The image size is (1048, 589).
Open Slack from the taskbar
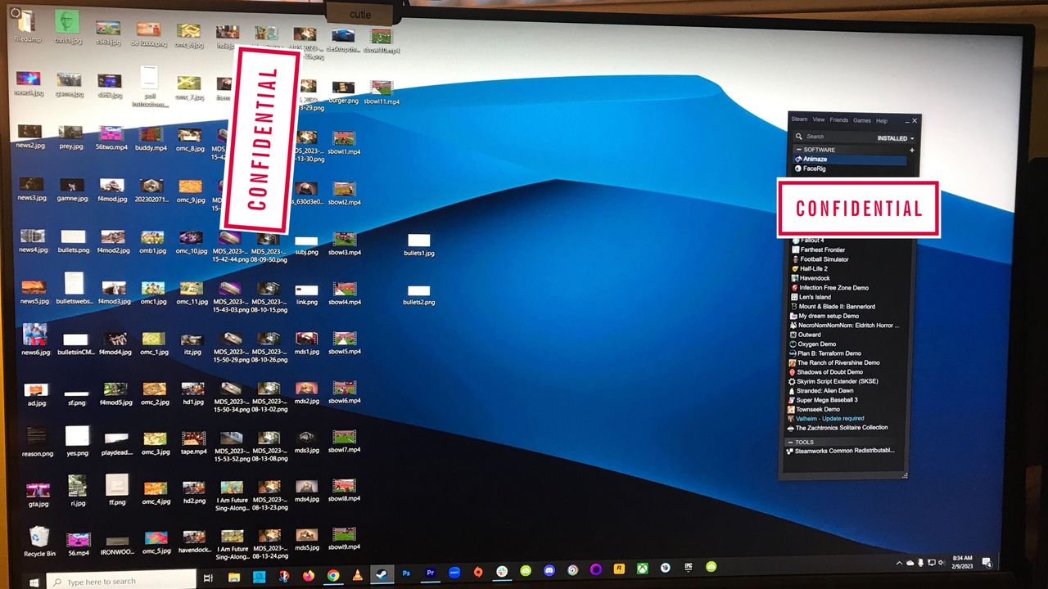coord(501,571)
